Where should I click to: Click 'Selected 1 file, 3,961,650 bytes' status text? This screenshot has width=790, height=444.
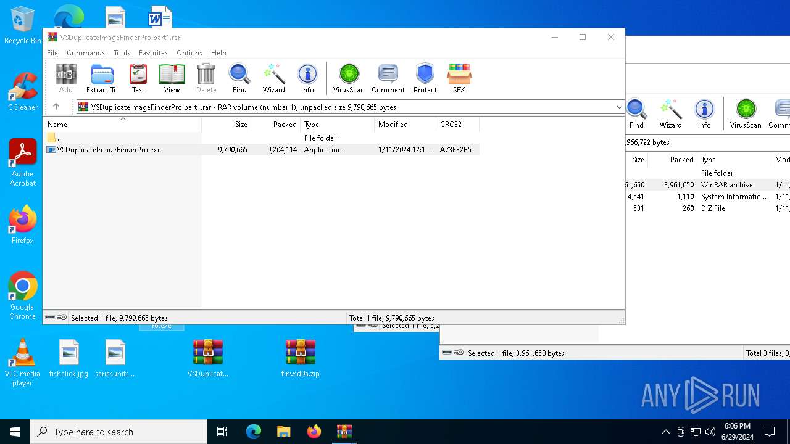tap(516, 353)
